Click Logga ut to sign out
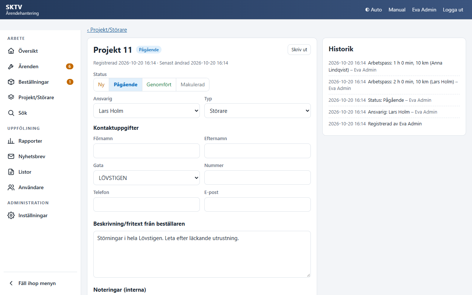472x295 pixels. [x=453, y=10]
